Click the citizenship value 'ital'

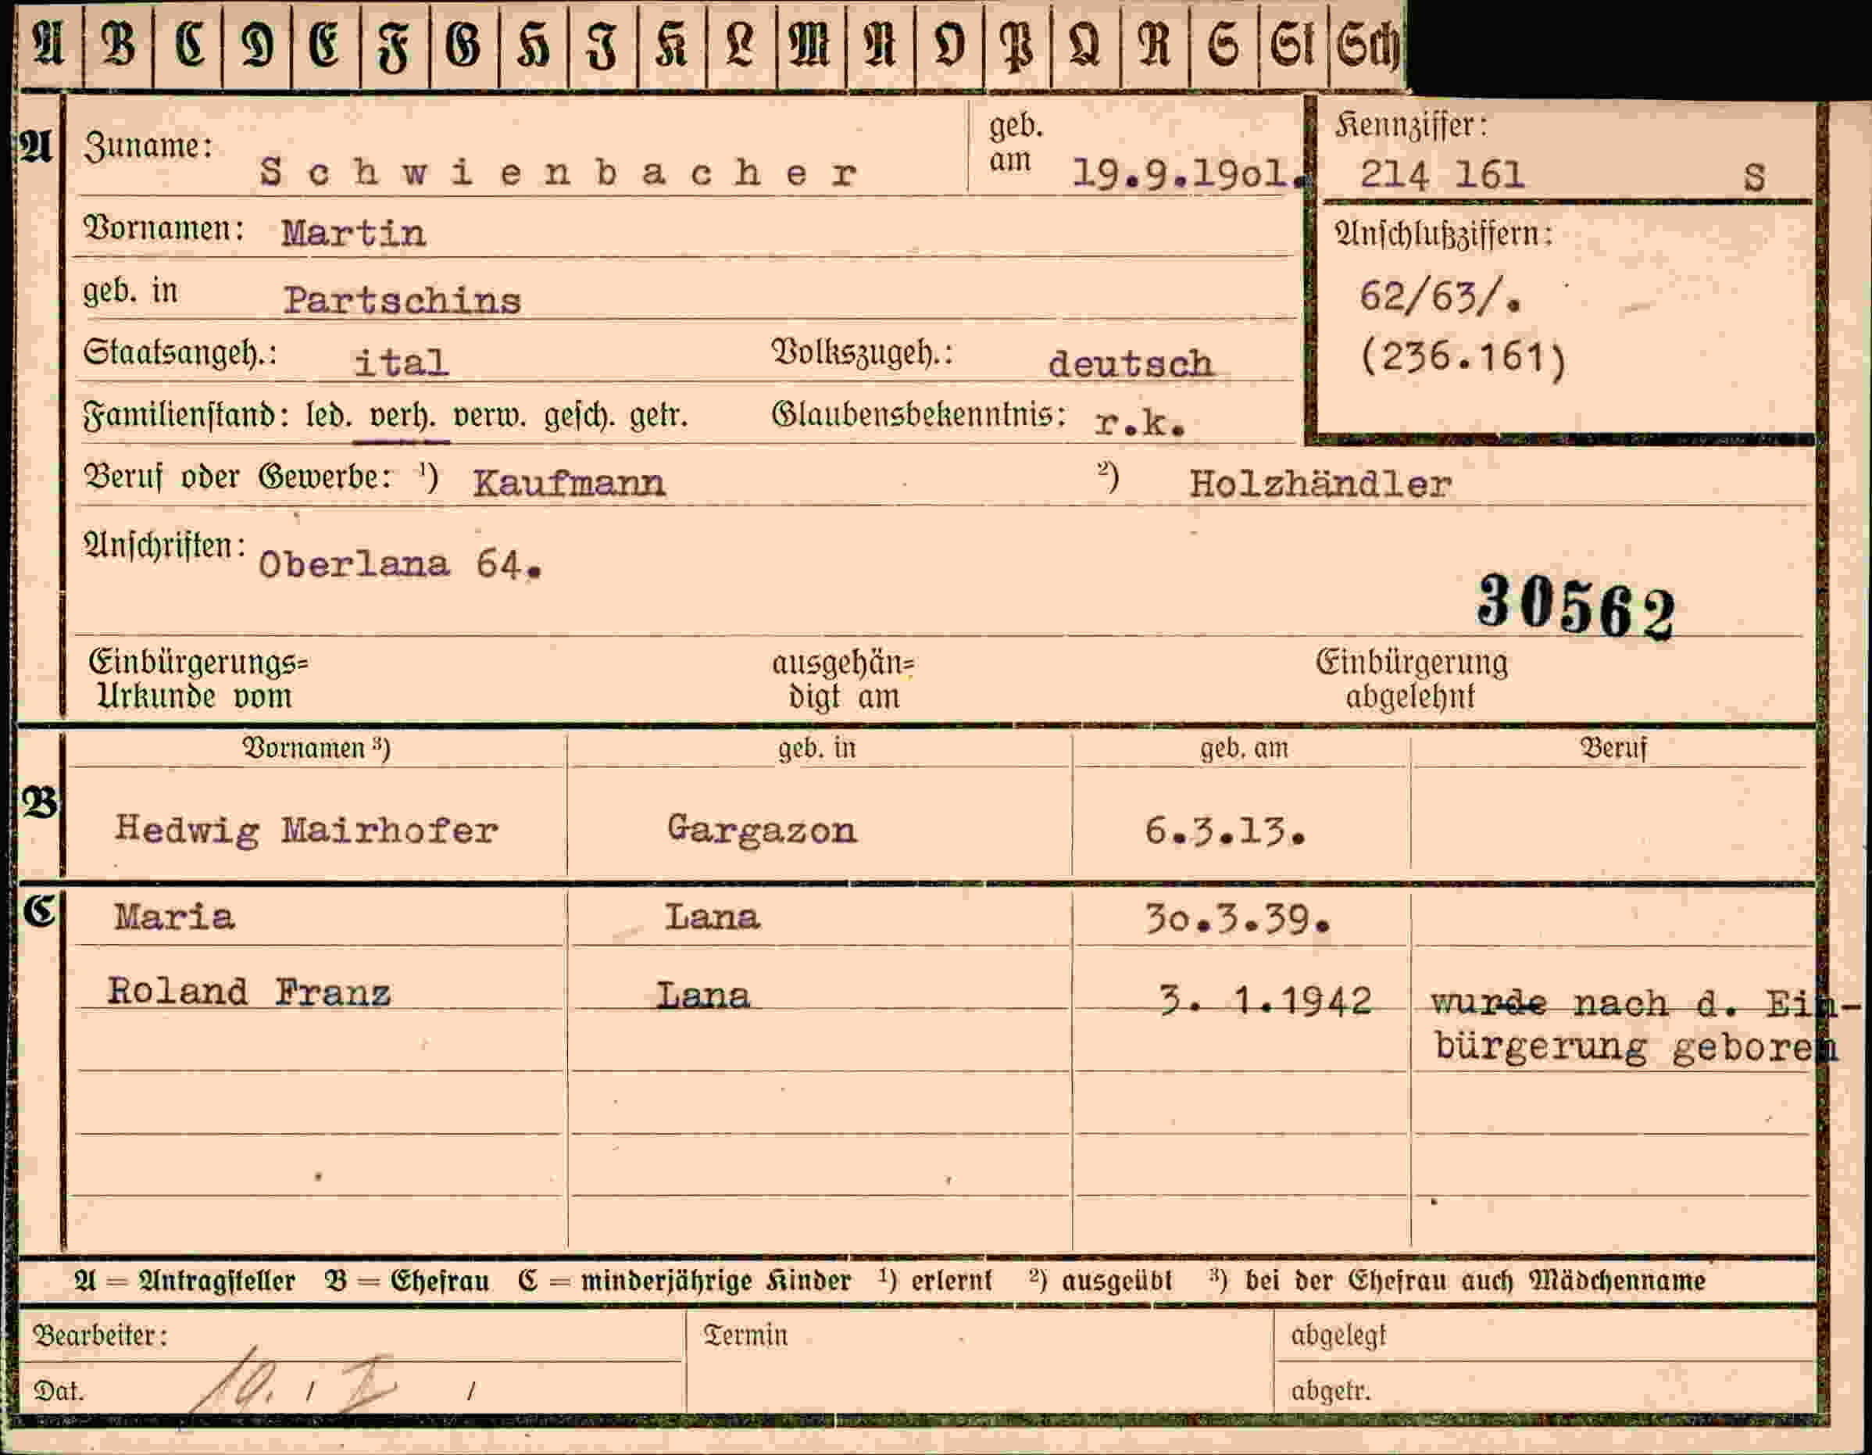(x=401, y=362)
